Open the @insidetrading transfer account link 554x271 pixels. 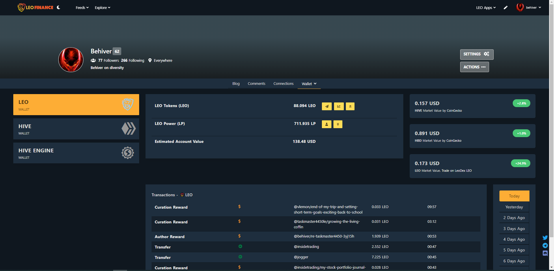(x=306, y=247)
